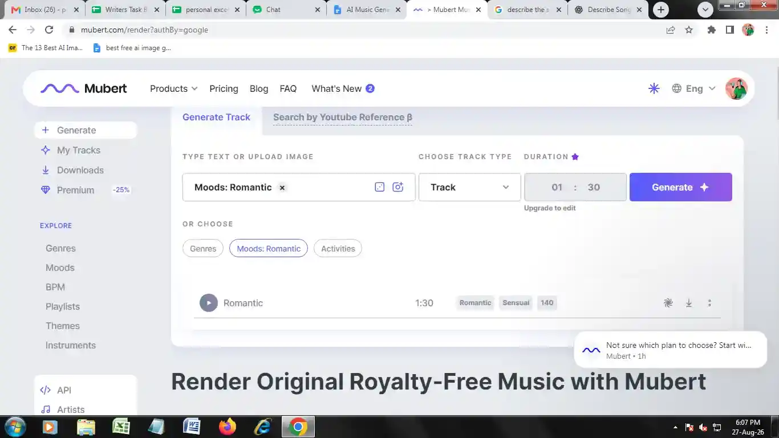The width and height of the screenshot is (779, 438).
Task: Explore Instruments in the sidebar
Action: coord(71,345)
